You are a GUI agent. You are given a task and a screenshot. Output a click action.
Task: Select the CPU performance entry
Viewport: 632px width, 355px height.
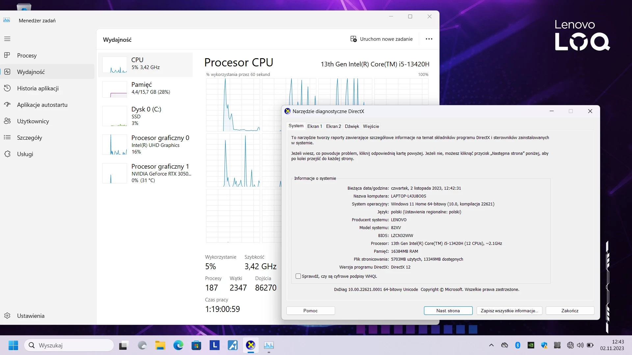[x=145, y=65]
